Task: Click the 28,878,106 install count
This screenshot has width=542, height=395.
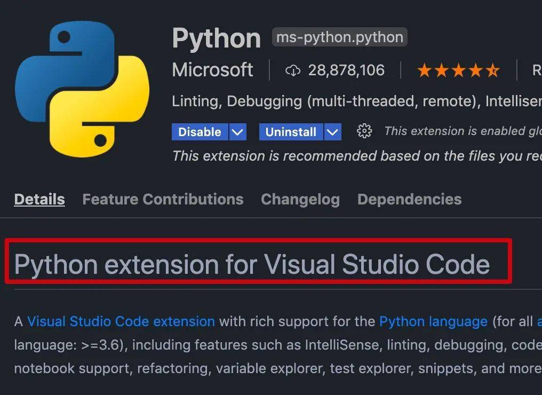Action: click(346, 70)
